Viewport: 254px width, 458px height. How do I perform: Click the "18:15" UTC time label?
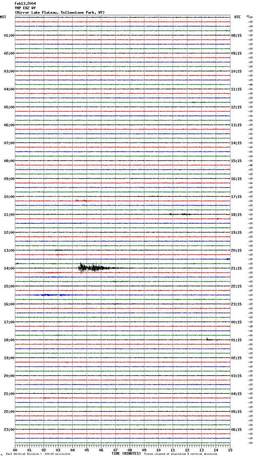(x=236, y=215)
